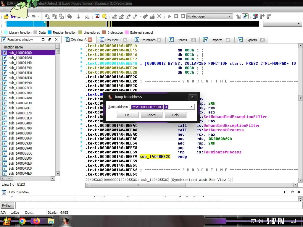Screen dimensions: 303x227
Task: Start the debugger process play button
Action: [x=169, y=16]
